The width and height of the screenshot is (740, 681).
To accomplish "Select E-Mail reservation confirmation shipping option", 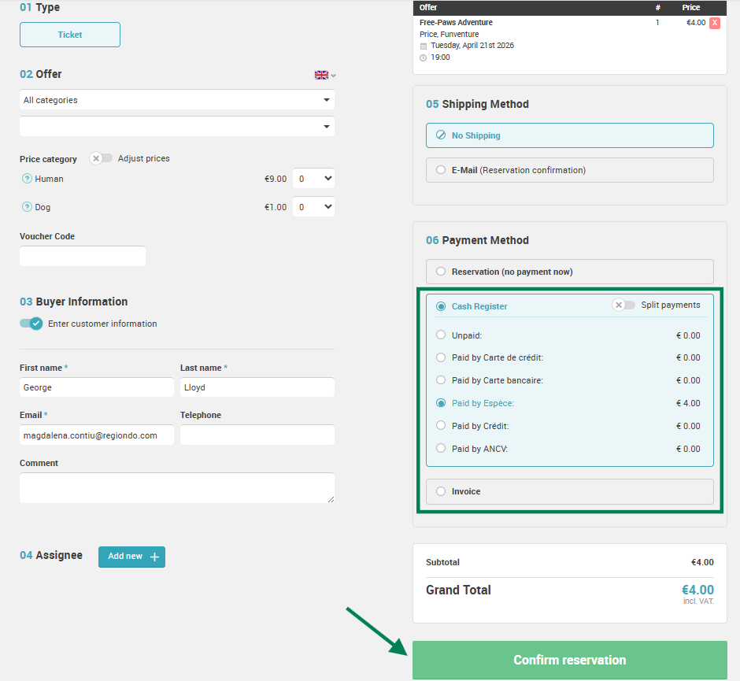I will pos(570,170).
